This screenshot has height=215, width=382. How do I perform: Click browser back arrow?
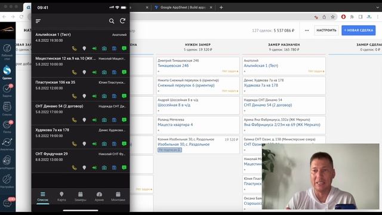pyautogui.click(x=4, y=17)
